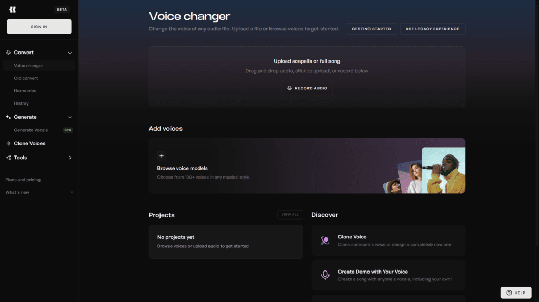Collapse the Generate section chevron

click(x=70, y=117)
